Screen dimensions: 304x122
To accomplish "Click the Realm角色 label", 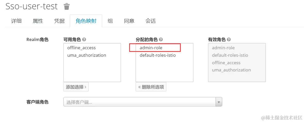I will [37, 39].
